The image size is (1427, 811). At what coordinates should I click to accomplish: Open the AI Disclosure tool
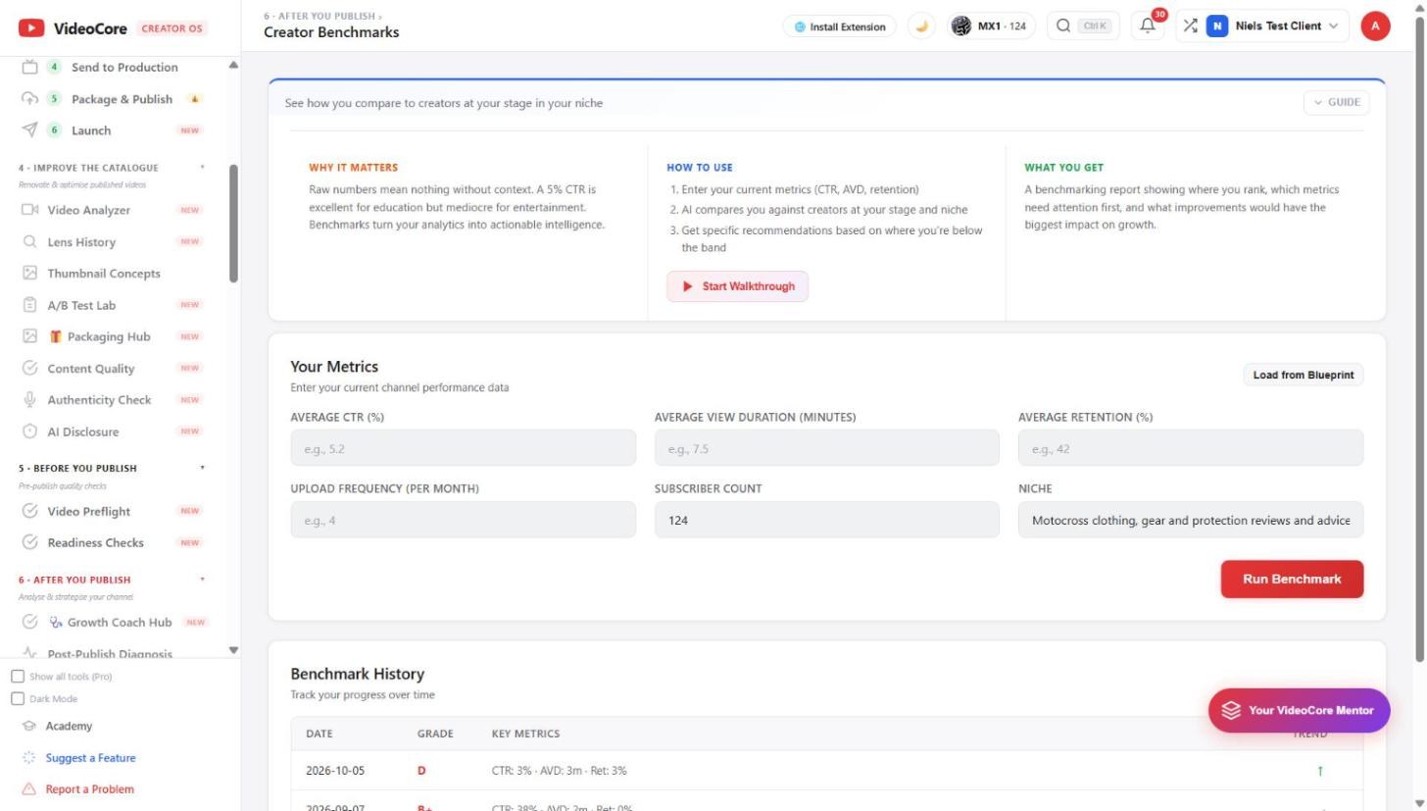point(111,431)
